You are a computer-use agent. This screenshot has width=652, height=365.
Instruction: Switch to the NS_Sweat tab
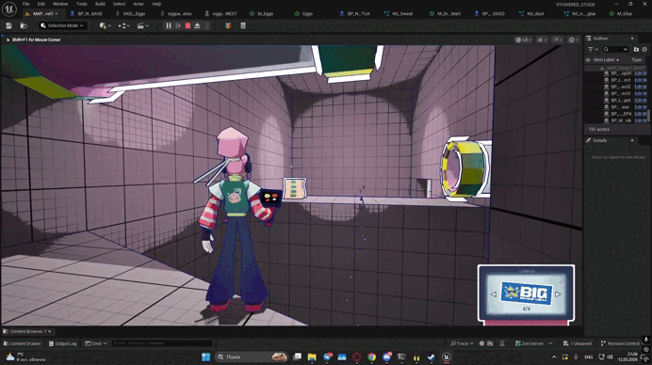click(x=399, y=14)
